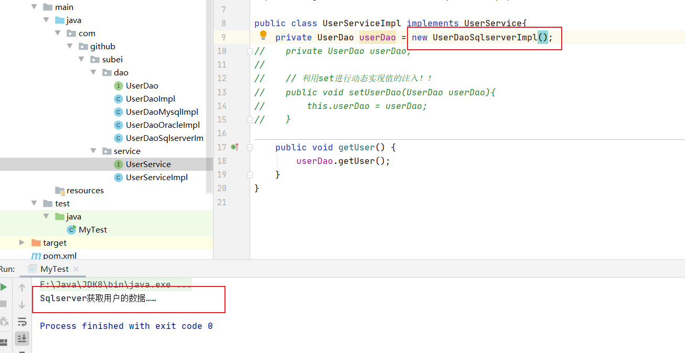Toggle Scroll to End in Run console
This screenshot has height=353, width=685.
22,339
